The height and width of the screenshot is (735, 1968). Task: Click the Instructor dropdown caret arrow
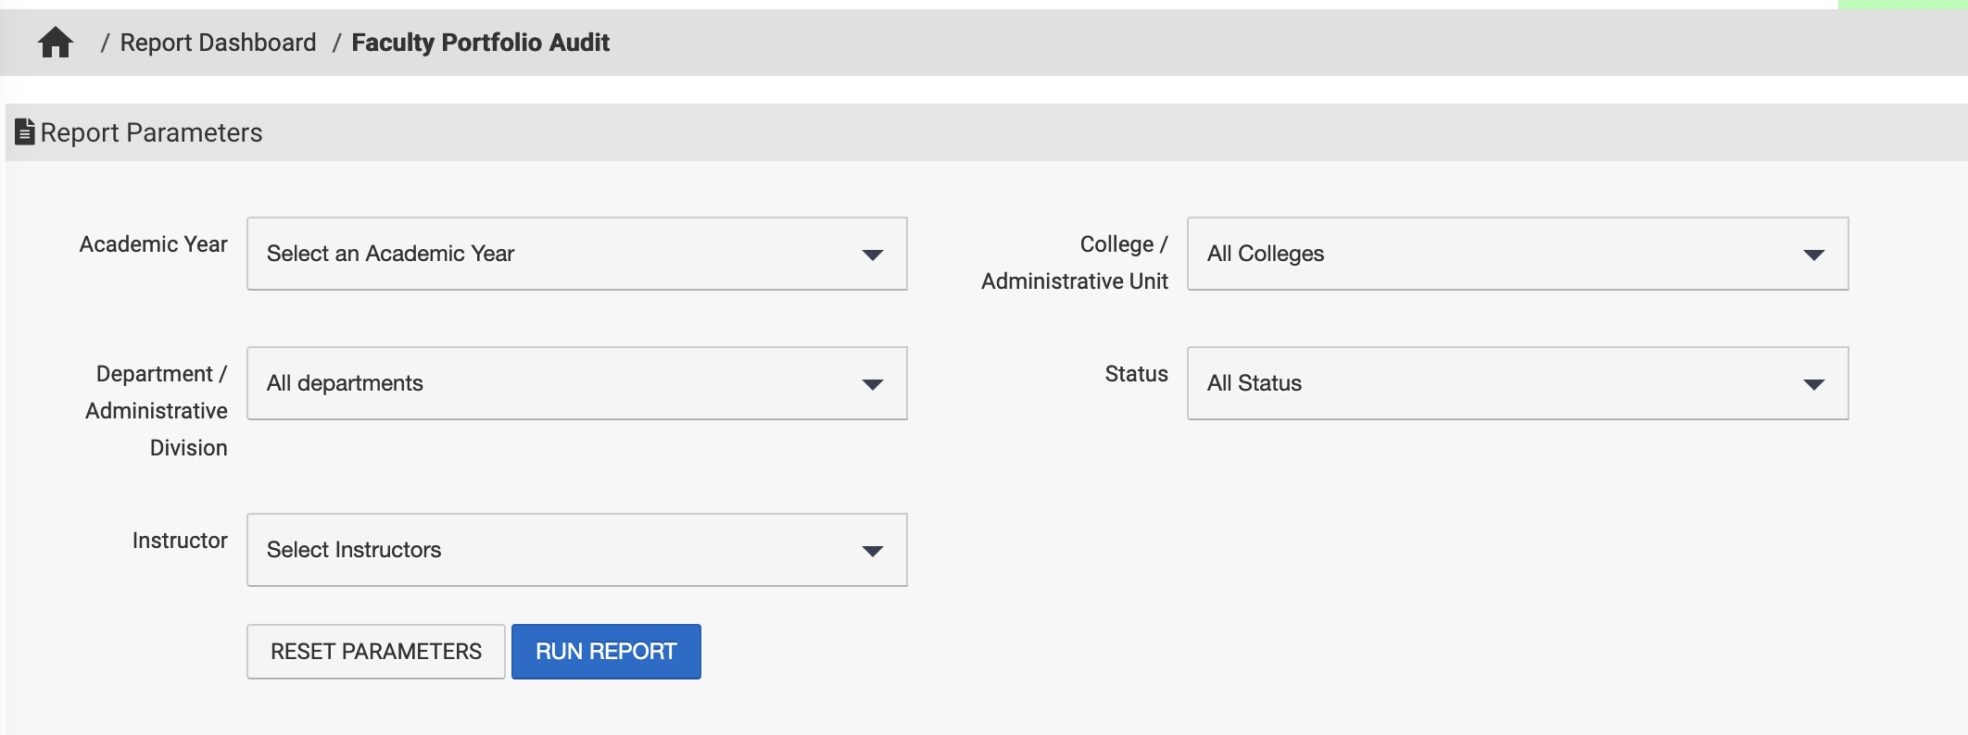(x=872, y=551)
